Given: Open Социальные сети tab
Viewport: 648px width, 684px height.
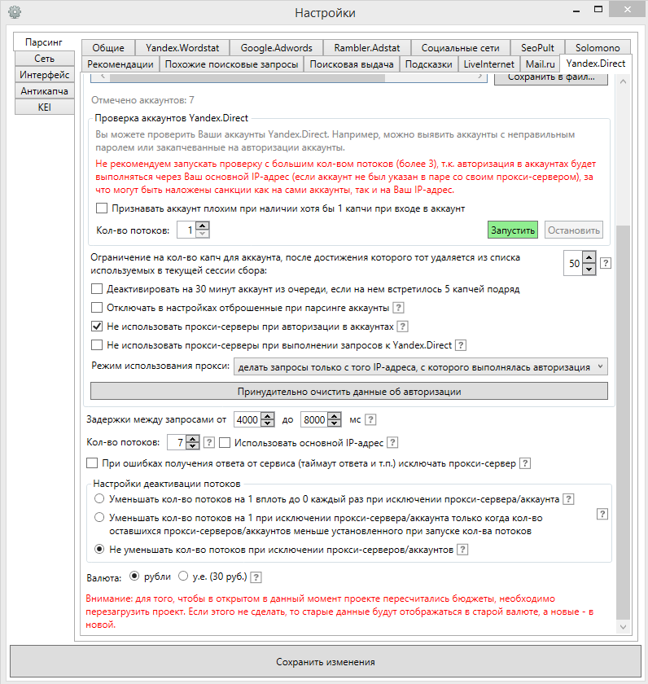Looking at the screenshot, I should (461, 47).
